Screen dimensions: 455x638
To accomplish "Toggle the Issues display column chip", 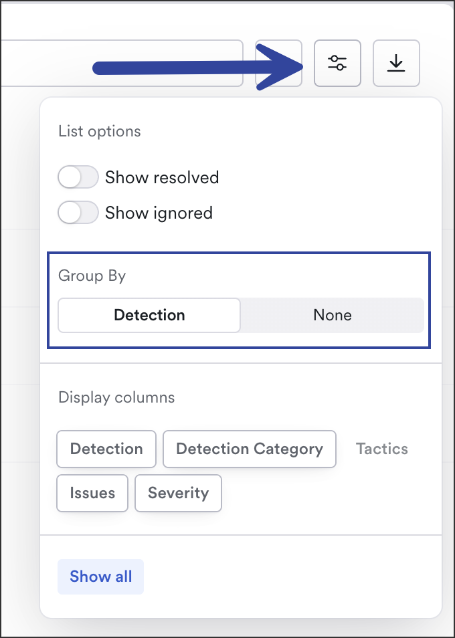I will tap(92, 493).
